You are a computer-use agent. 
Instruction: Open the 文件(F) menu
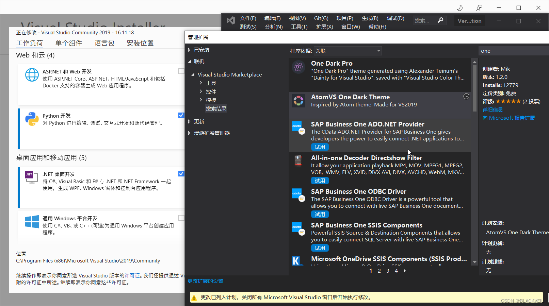point(248,18)
